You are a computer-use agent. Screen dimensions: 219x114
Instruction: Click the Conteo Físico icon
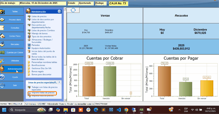(2, 36)
